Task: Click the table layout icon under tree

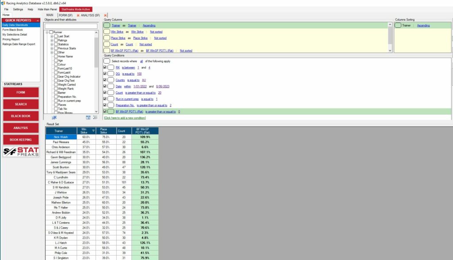Action: click(88, 117)
